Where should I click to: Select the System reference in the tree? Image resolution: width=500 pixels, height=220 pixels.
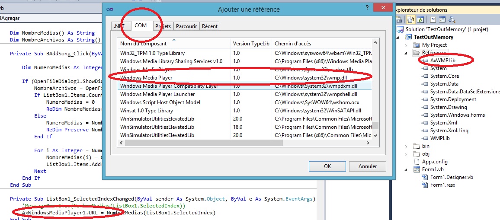[x=438, y=68]
